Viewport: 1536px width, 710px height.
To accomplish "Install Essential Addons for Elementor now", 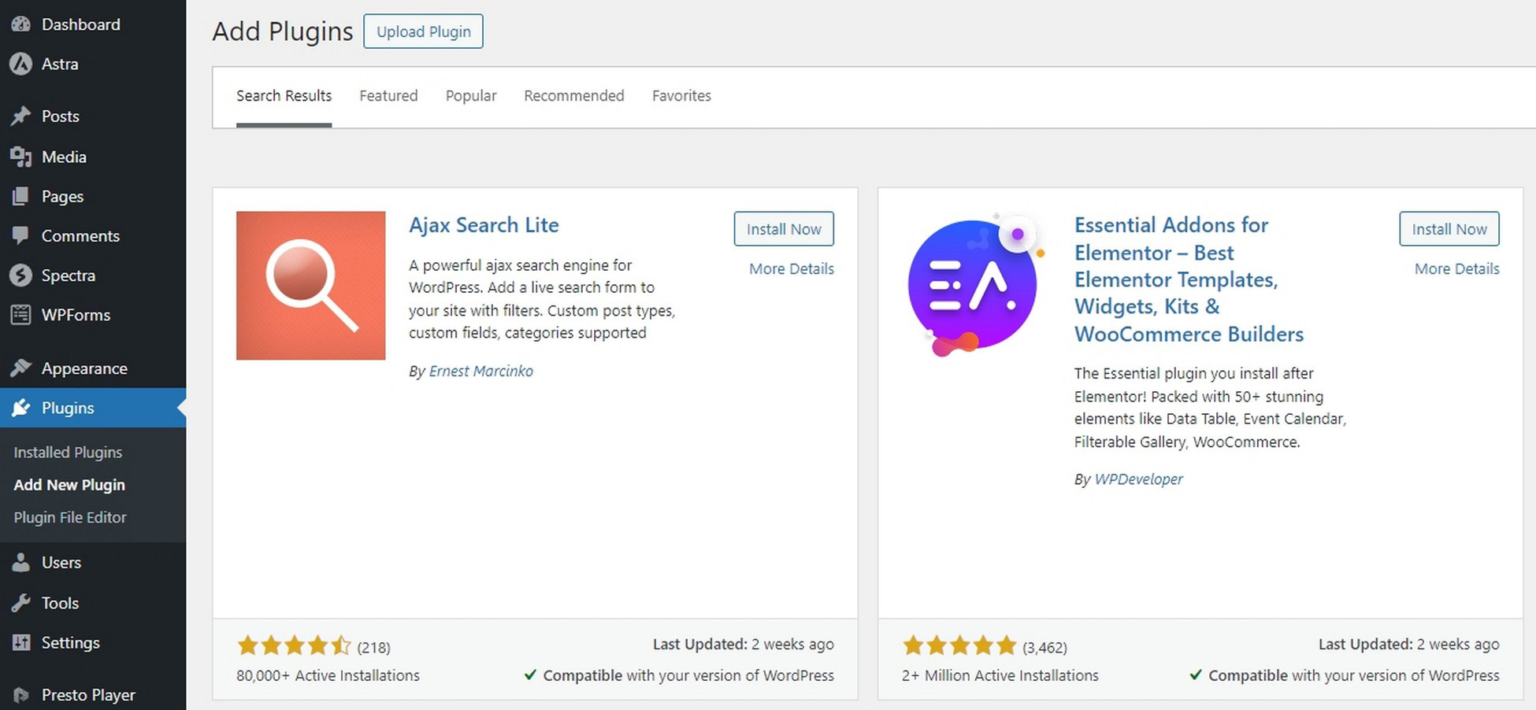I will click(x=1449, y=229).
